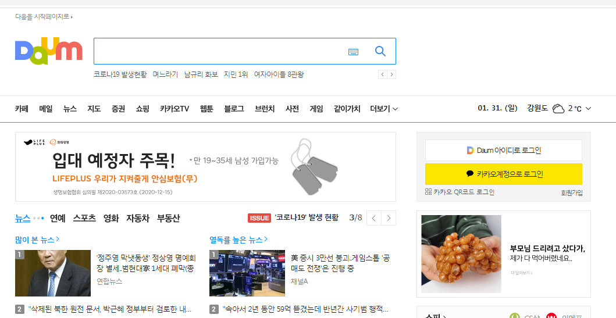Click 코로나19 발생현황 suggested keyword

point(120,74)
